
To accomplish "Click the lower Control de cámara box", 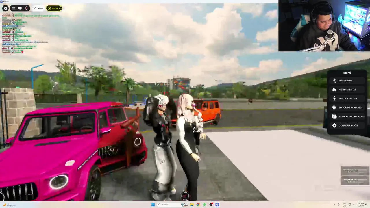I will tap(355, 181).
